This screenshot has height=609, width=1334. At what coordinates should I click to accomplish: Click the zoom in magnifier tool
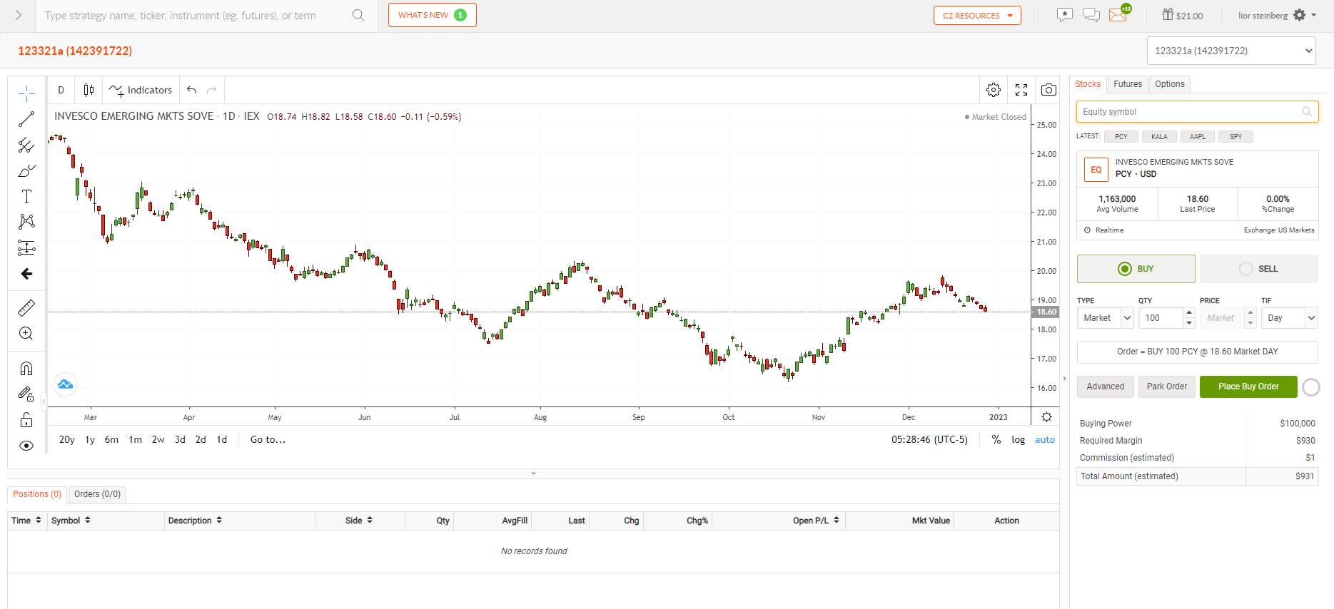click(x=26, y=334)
